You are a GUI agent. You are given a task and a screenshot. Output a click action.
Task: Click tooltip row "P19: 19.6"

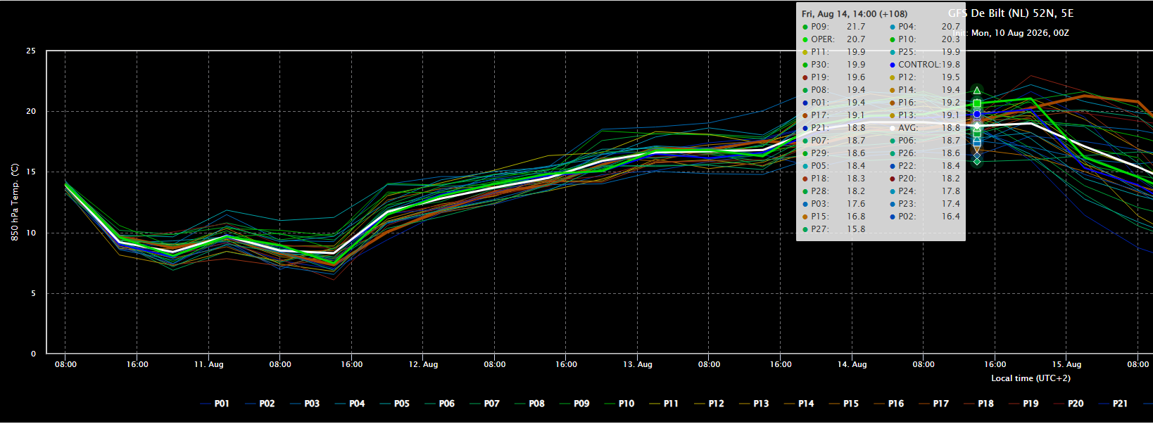pyautogui.click(x=834, y=77)
